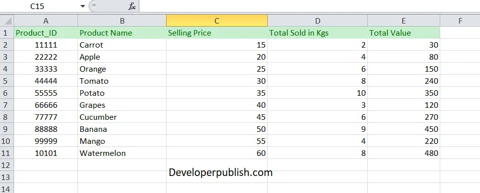Select column C header

pos(217,21)
